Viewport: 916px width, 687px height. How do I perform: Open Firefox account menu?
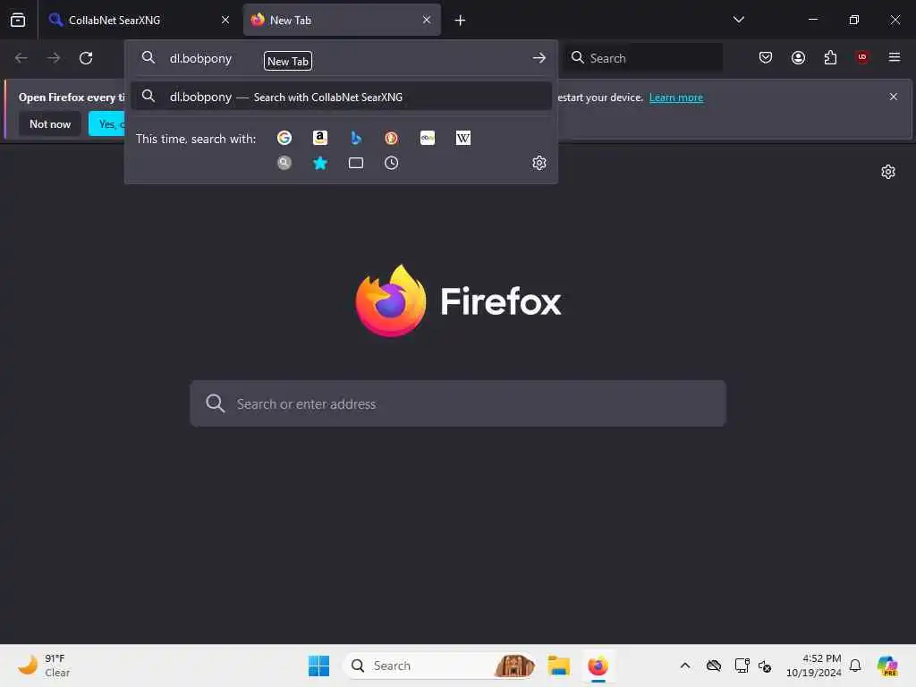(x=798, y=57)
